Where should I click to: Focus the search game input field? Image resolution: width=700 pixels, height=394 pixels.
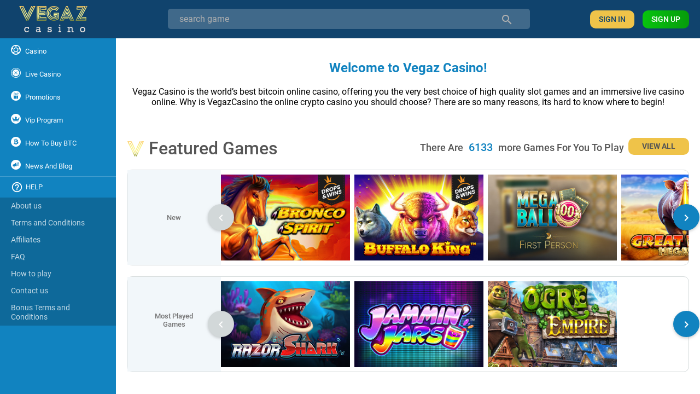coord(349,19)
